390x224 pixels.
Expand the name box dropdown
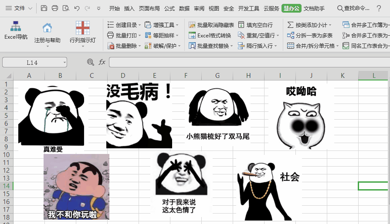click(x=64, y=63)
